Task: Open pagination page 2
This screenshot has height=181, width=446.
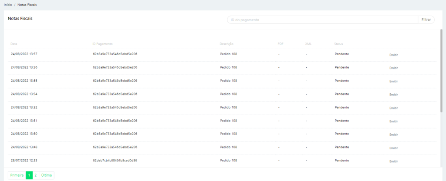Action: [x=36, y=175]
